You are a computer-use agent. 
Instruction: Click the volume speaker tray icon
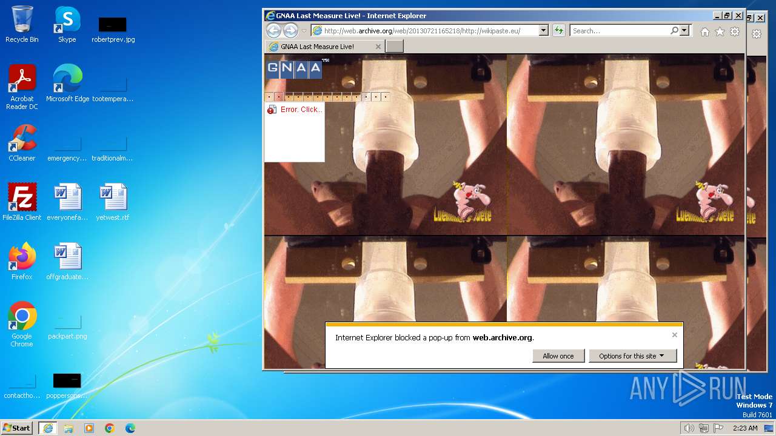(689, 428)
